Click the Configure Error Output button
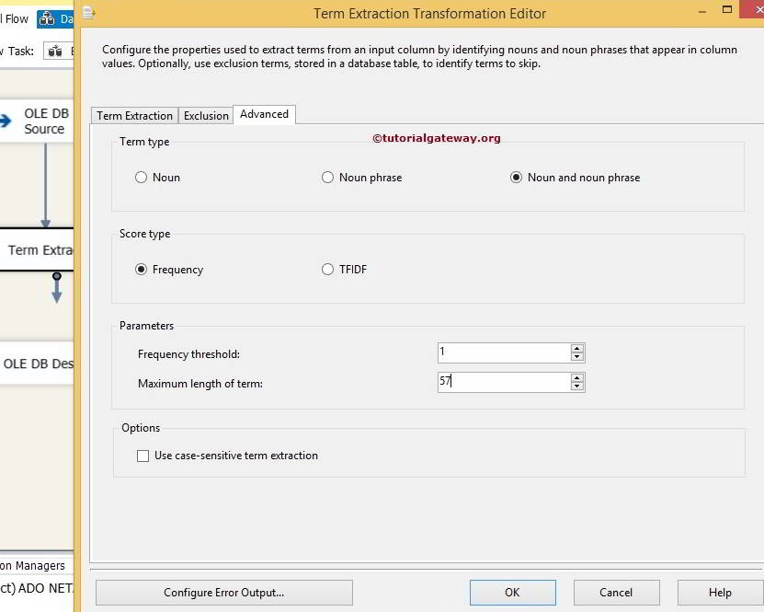 coord(223,592)
